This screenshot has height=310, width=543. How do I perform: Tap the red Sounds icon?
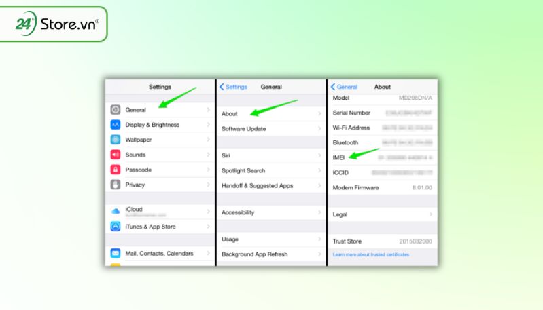coord(116,155)
